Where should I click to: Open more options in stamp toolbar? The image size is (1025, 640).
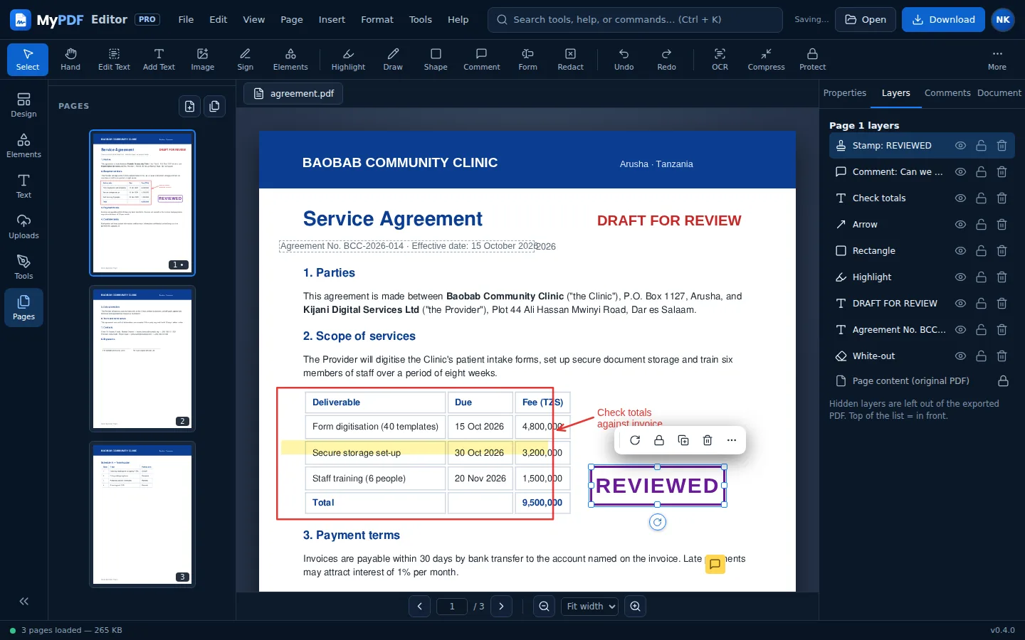[732, 440]
